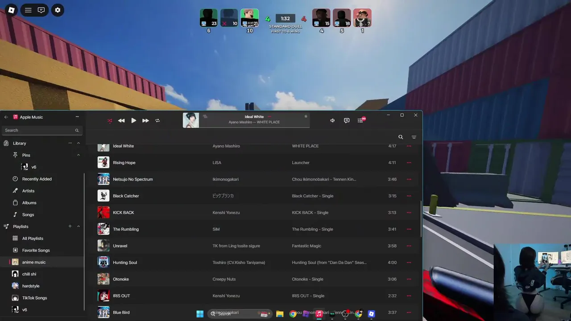Open the TikTok Songs playlist
Image resolution: width=571 pixels, height=321 pixels.
(34, 298)
